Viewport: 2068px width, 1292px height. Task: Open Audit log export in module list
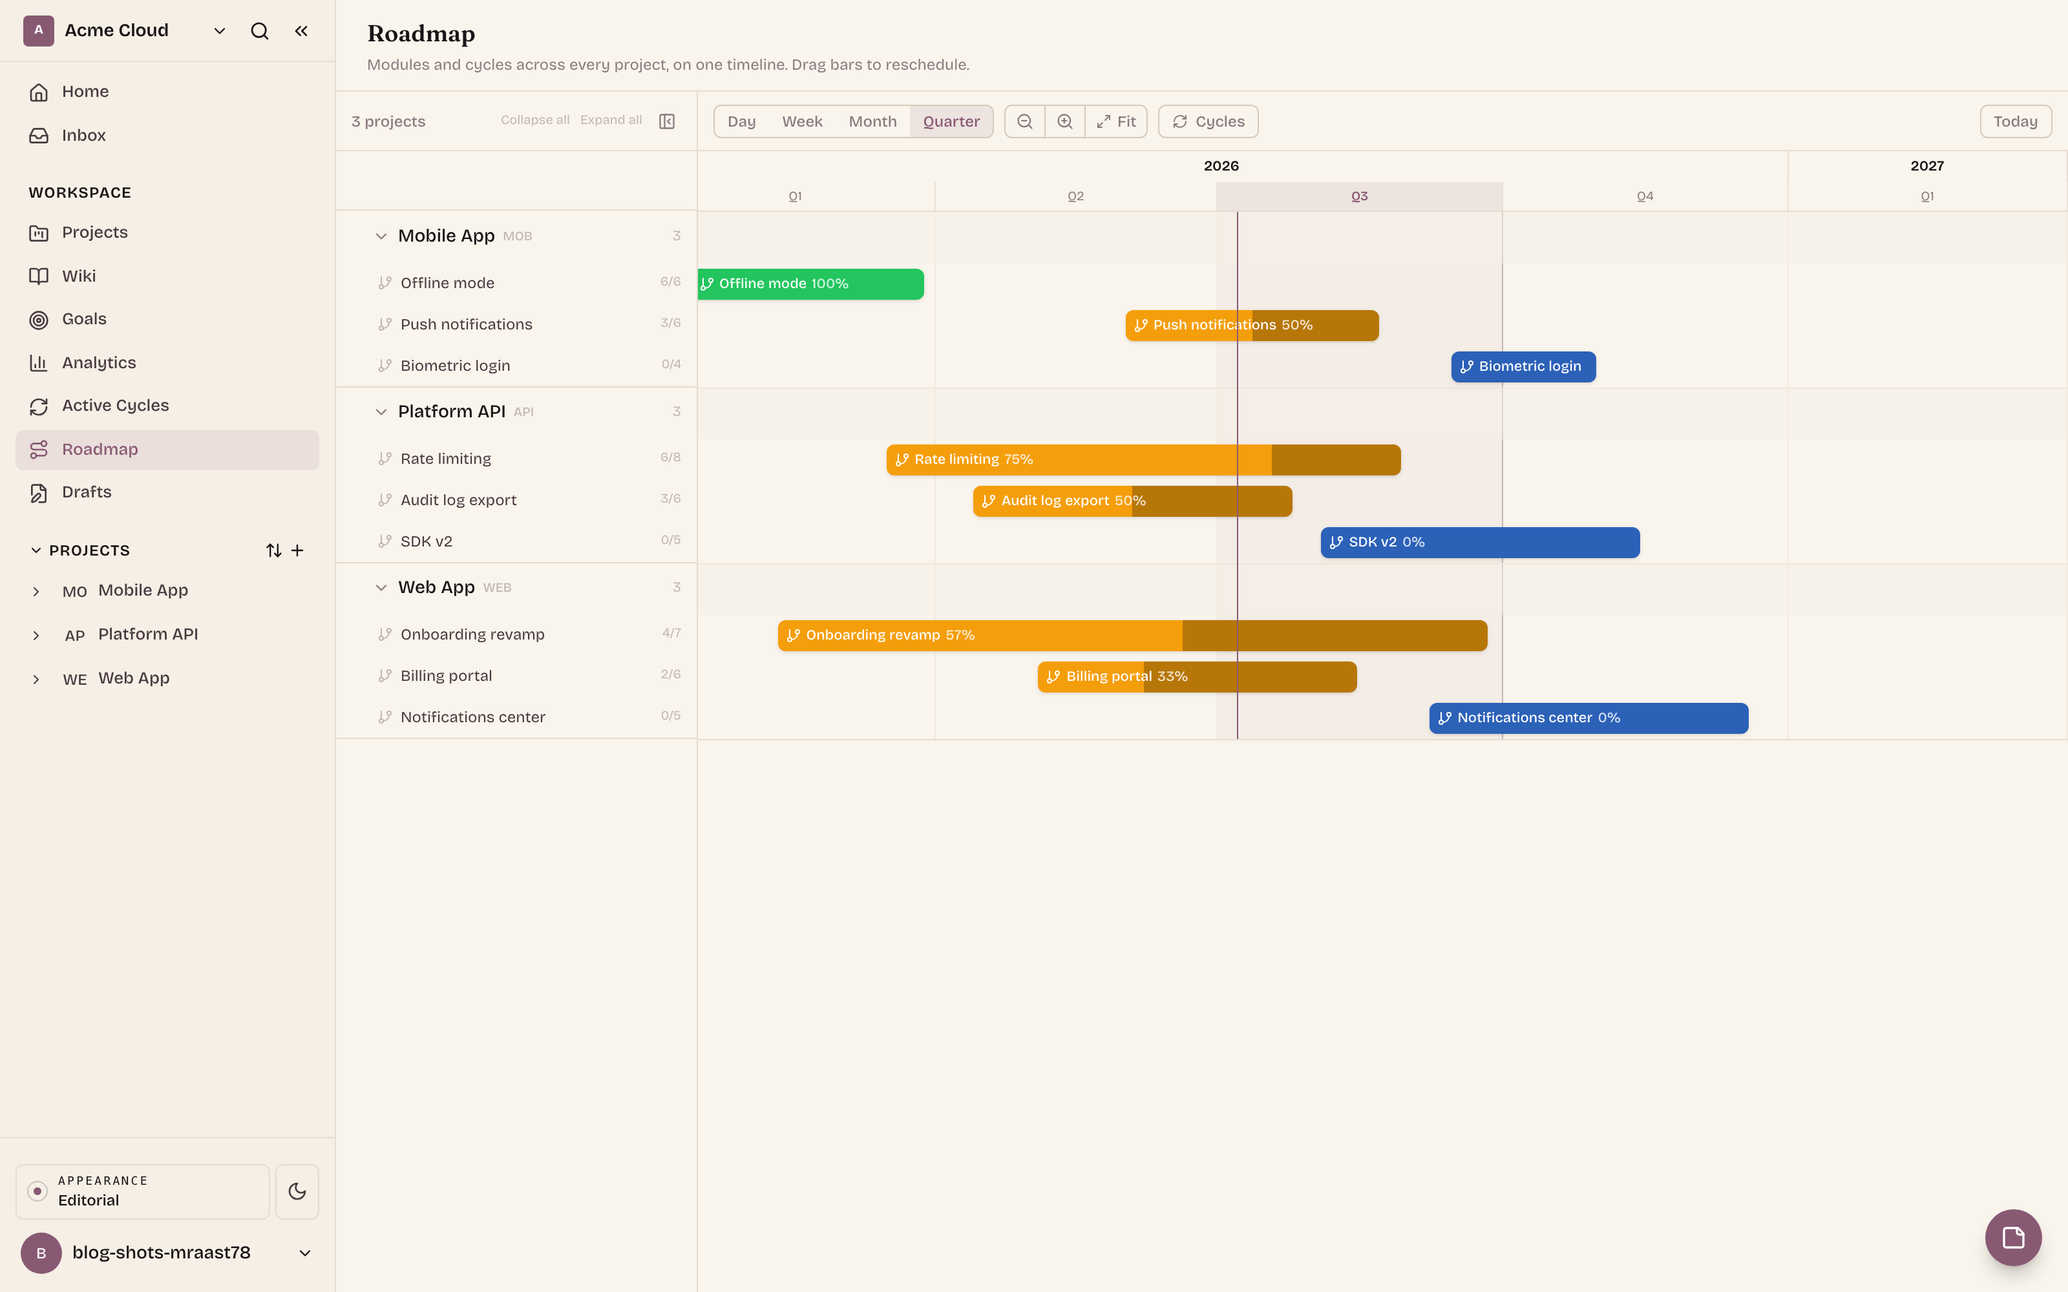pyautogui.click(x=517, y=500)
